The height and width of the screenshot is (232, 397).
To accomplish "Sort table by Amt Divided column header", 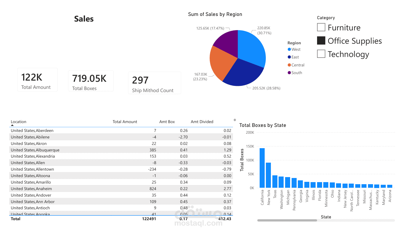I will [x=202, y=122].
